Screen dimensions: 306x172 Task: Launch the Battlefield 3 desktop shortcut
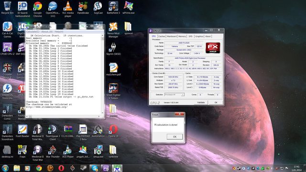[113, 8]
